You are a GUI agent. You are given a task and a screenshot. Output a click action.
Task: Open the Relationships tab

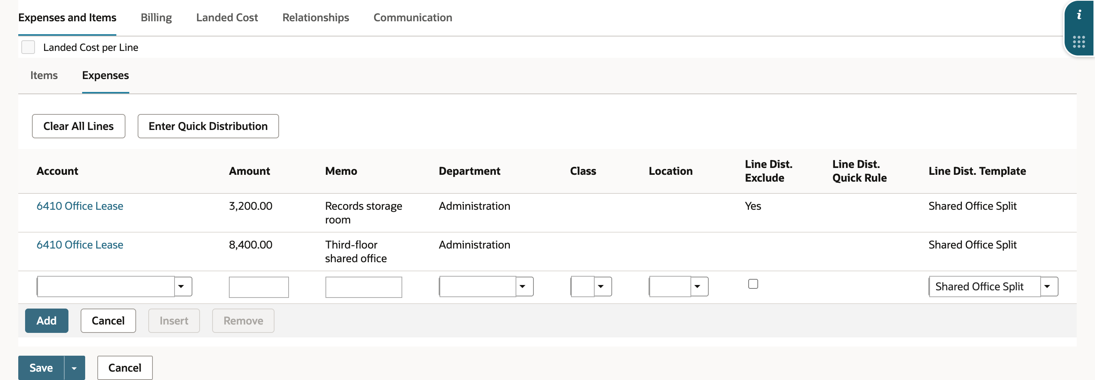click(316, 17)
